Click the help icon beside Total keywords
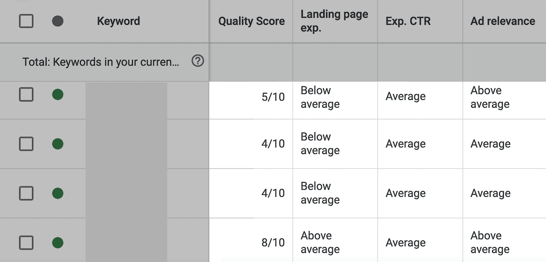The width and height of the screenshot is (546, 262). (198, 61)
